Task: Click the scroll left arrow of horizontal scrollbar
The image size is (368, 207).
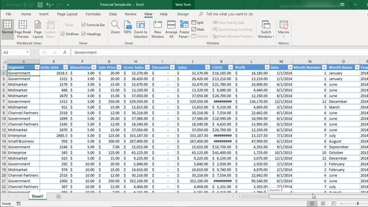Action: click(x=240, y=197)
